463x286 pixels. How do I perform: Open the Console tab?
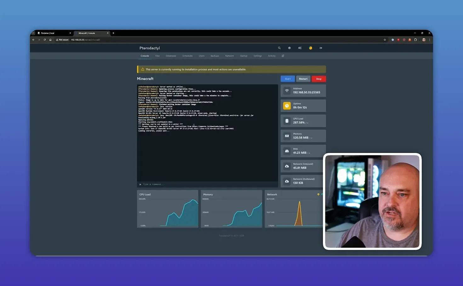coord(145,56)
